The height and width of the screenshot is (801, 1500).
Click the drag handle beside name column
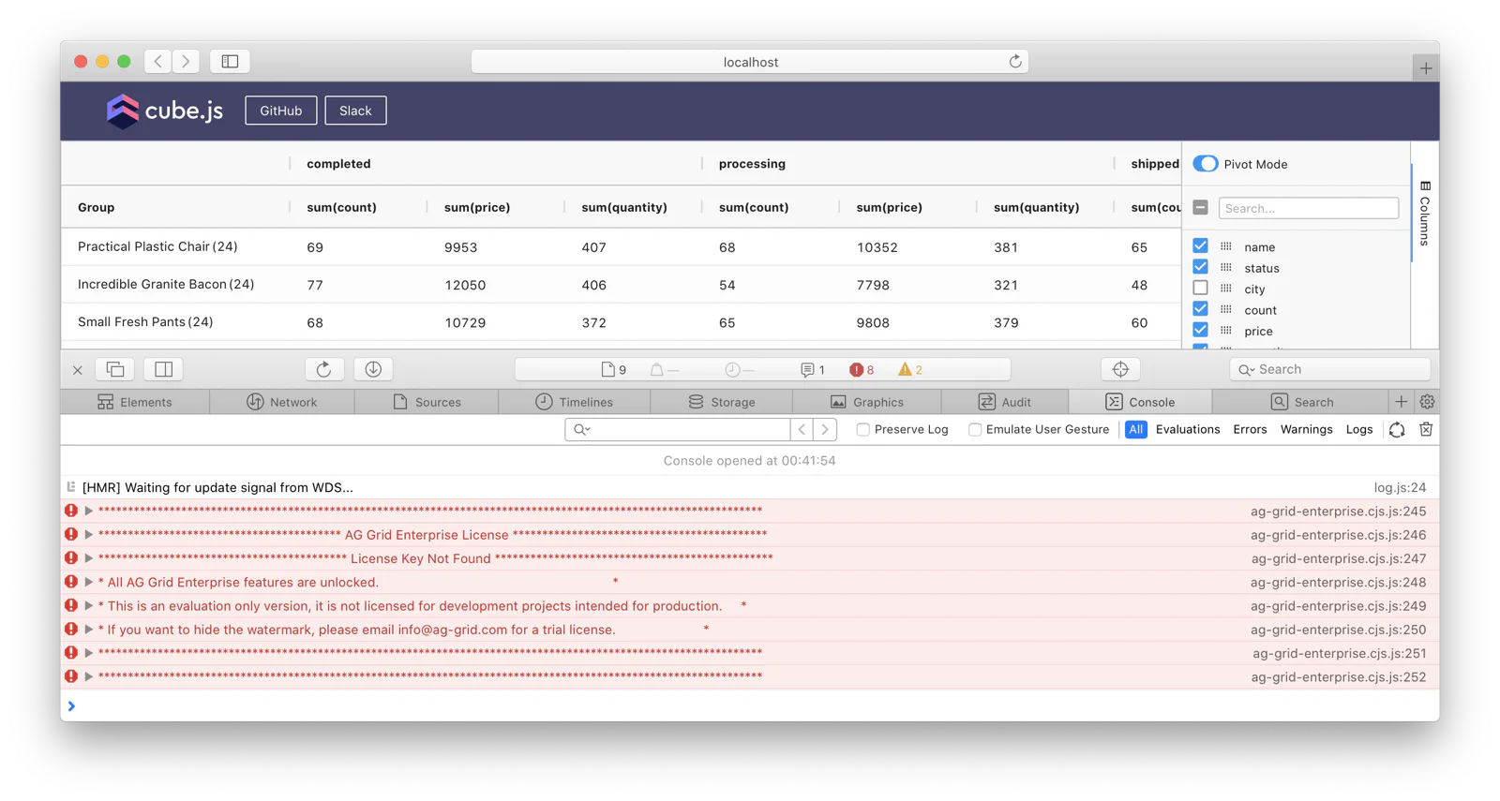point(1226,246)
